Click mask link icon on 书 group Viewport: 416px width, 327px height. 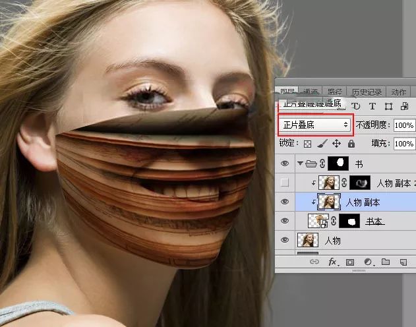tap(322, 163)
